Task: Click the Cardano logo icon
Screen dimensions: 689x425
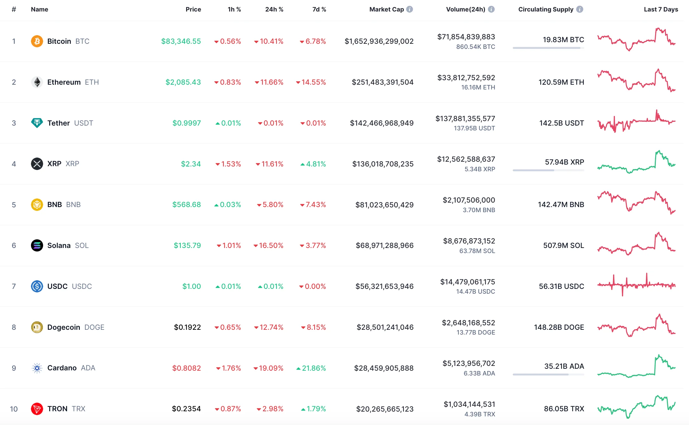Action: click(37, 368)
